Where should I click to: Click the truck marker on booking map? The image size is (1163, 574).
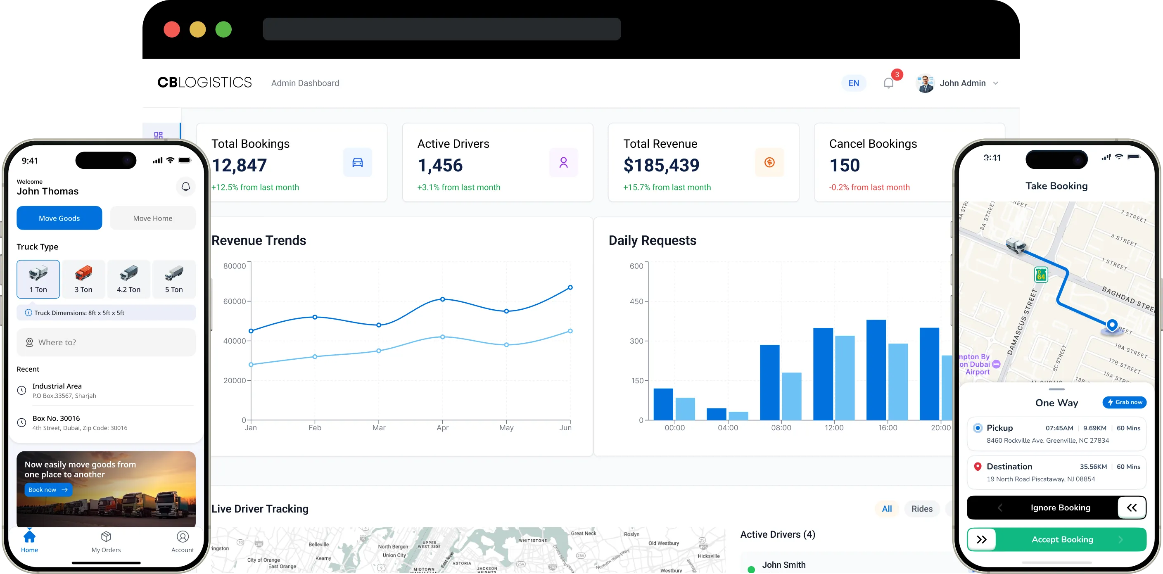(x=1016, y=245)
